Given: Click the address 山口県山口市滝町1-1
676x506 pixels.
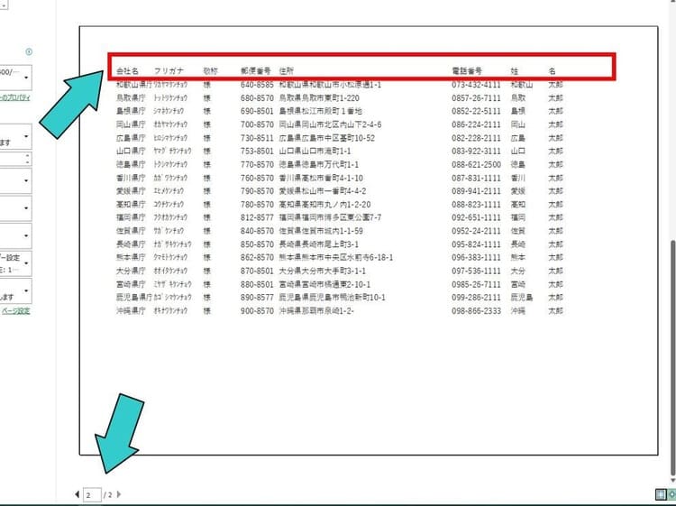Looking at the screenshot, I should pyautogui.click(x=315, y=151).
